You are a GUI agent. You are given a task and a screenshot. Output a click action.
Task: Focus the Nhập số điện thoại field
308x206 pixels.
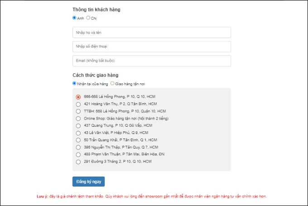point(152,47)
